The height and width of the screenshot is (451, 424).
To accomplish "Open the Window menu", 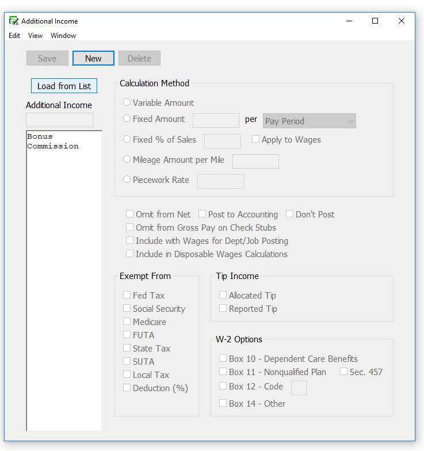I will (x=63, y=36).
